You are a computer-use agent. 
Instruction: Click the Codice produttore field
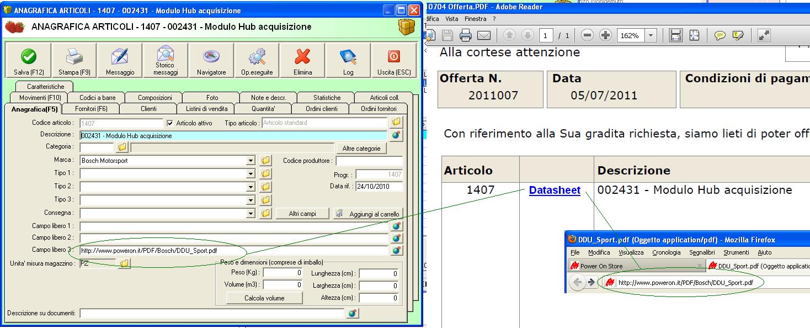(369, 161)
